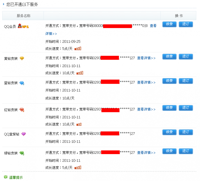
Task: Click the QQ堂紫钻 service name
Action: tap(12, 134)
